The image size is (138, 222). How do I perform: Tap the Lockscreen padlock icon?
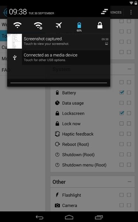coord(57,113)
